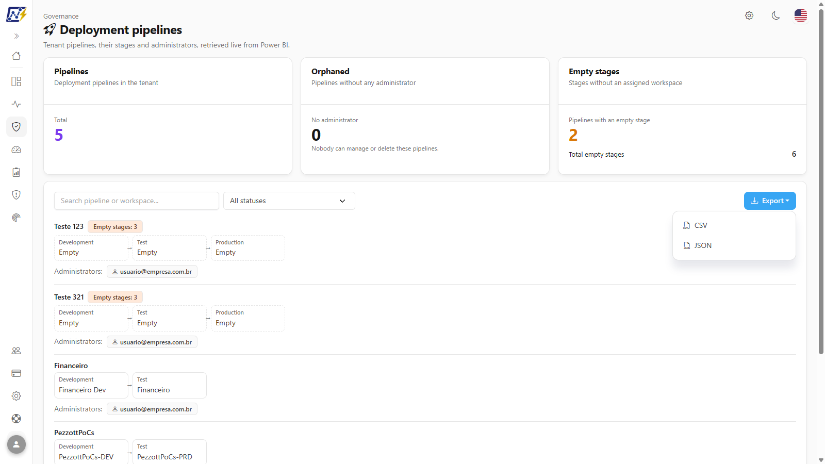Click the PezzottPoCs pipeline name
The image size is (825, 464).
pos(74,433)
